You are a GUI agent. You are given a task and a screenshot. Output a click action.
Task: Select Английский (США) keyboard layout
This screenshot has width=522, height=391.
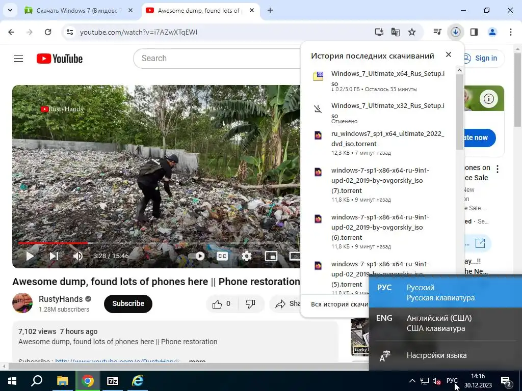446,323
